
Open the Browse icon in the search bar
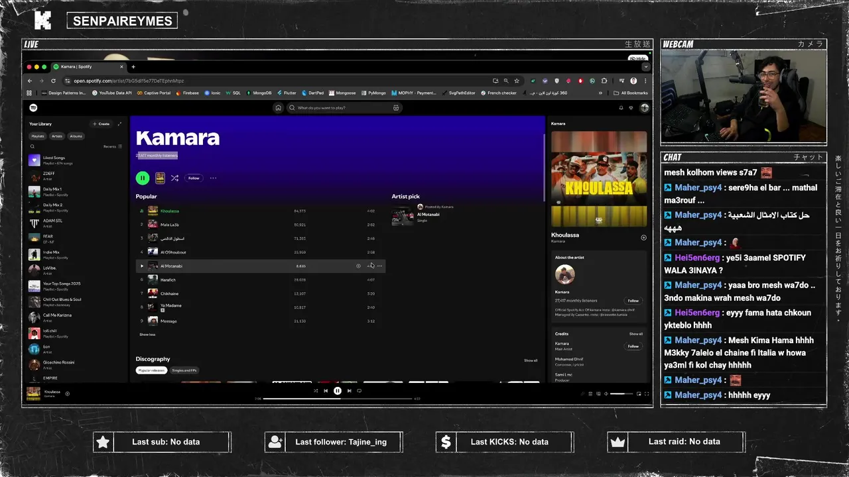pyautogui.click(x=396, y=107)
